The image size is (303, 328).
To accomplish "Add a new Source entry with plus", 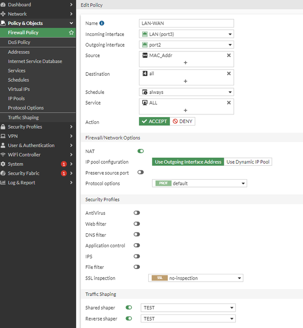I will (186, 63).
